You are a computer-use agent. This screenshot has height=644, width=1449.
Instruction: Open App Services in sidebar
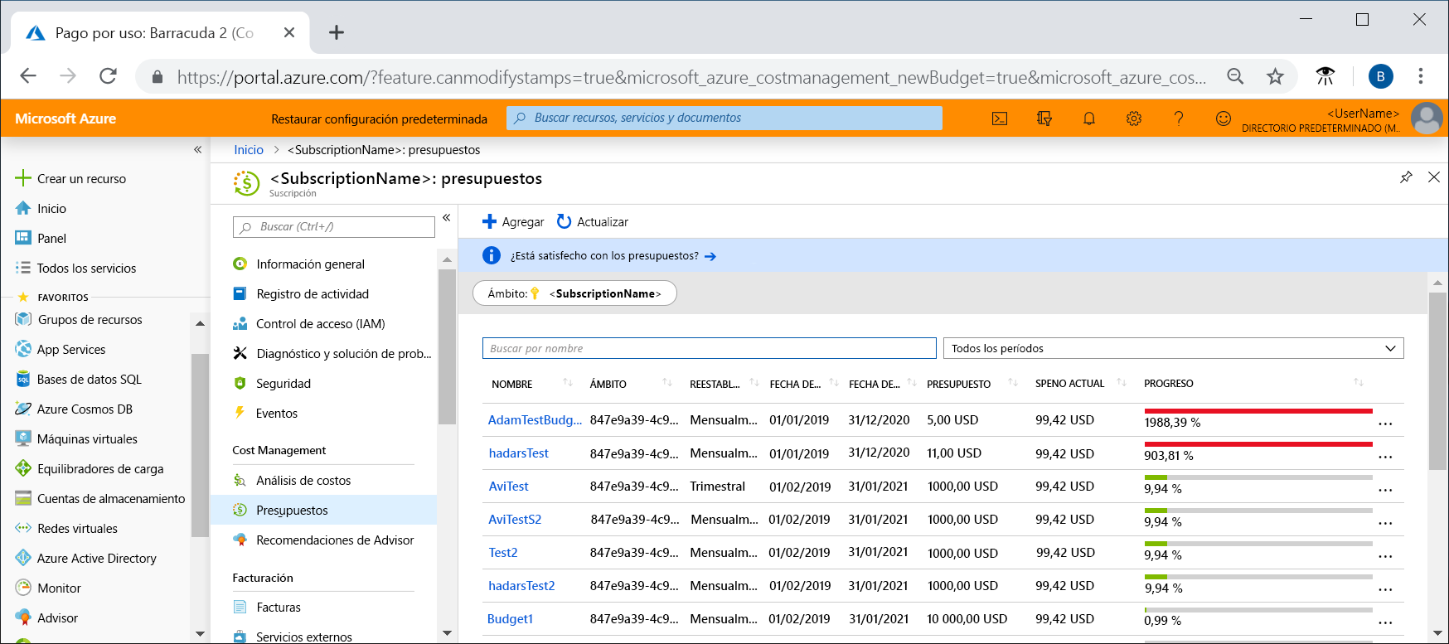tap(71, 350)
